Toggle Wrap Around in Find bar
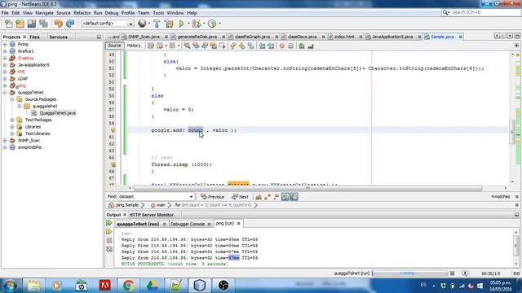This screenshot has width=522, height=293. tap(294, 197)
